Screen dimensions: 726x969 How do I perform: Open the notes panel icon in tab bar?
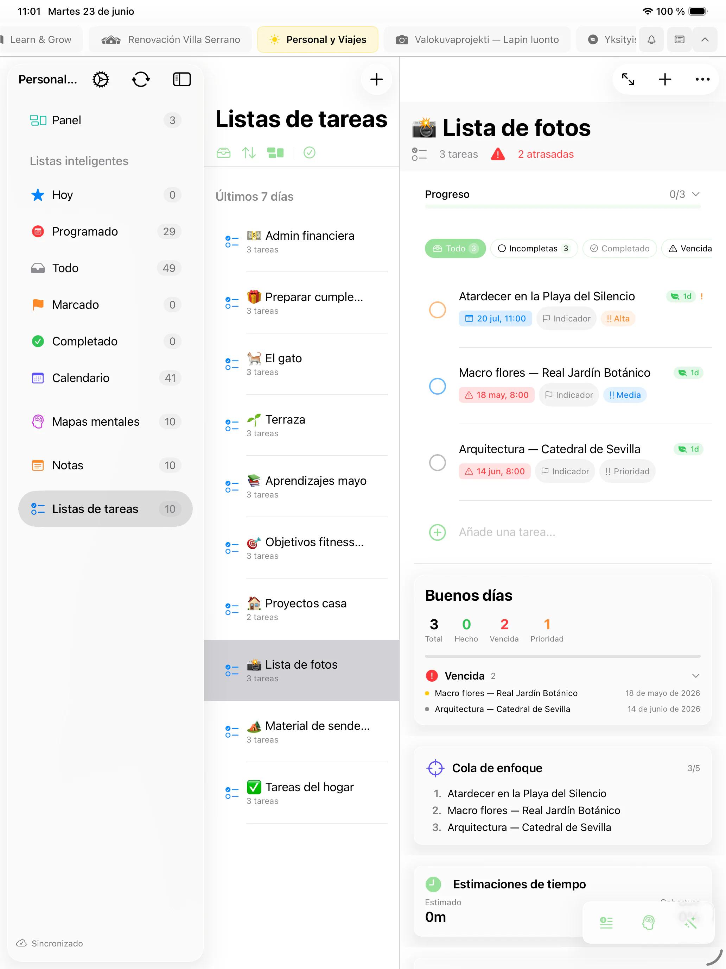tap(680, 40)
